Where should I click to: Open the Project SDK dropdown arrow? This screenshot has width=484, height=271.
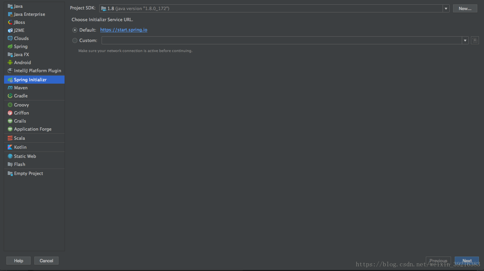tap(446, 9)
